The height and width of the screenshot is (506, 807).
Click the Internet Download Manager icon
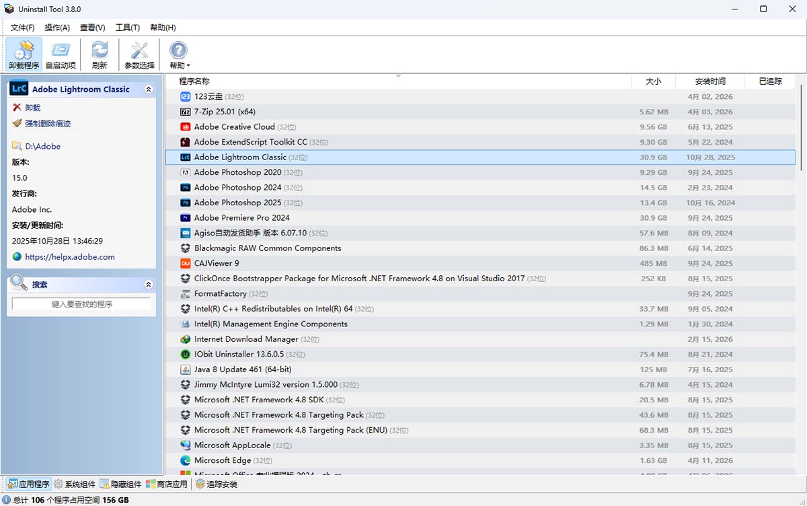pos(186,339)
